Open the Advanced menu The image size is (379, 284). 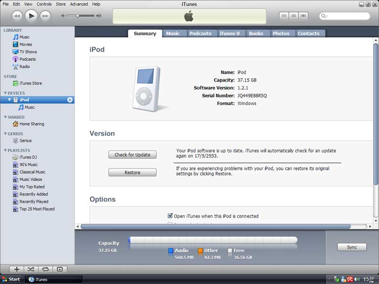79,4
